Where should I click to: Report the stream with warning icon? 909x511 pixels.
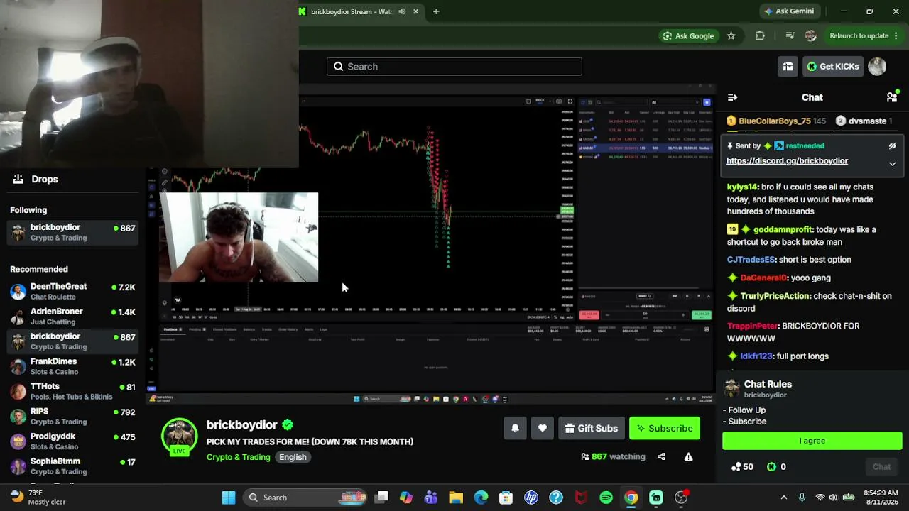click(688, 457)
